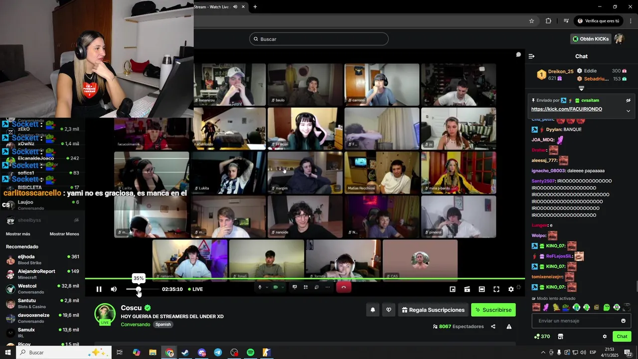Open Windows notification center icon
Image resolution: width=638 pixels, height=359 pixels.
(628, 353)
